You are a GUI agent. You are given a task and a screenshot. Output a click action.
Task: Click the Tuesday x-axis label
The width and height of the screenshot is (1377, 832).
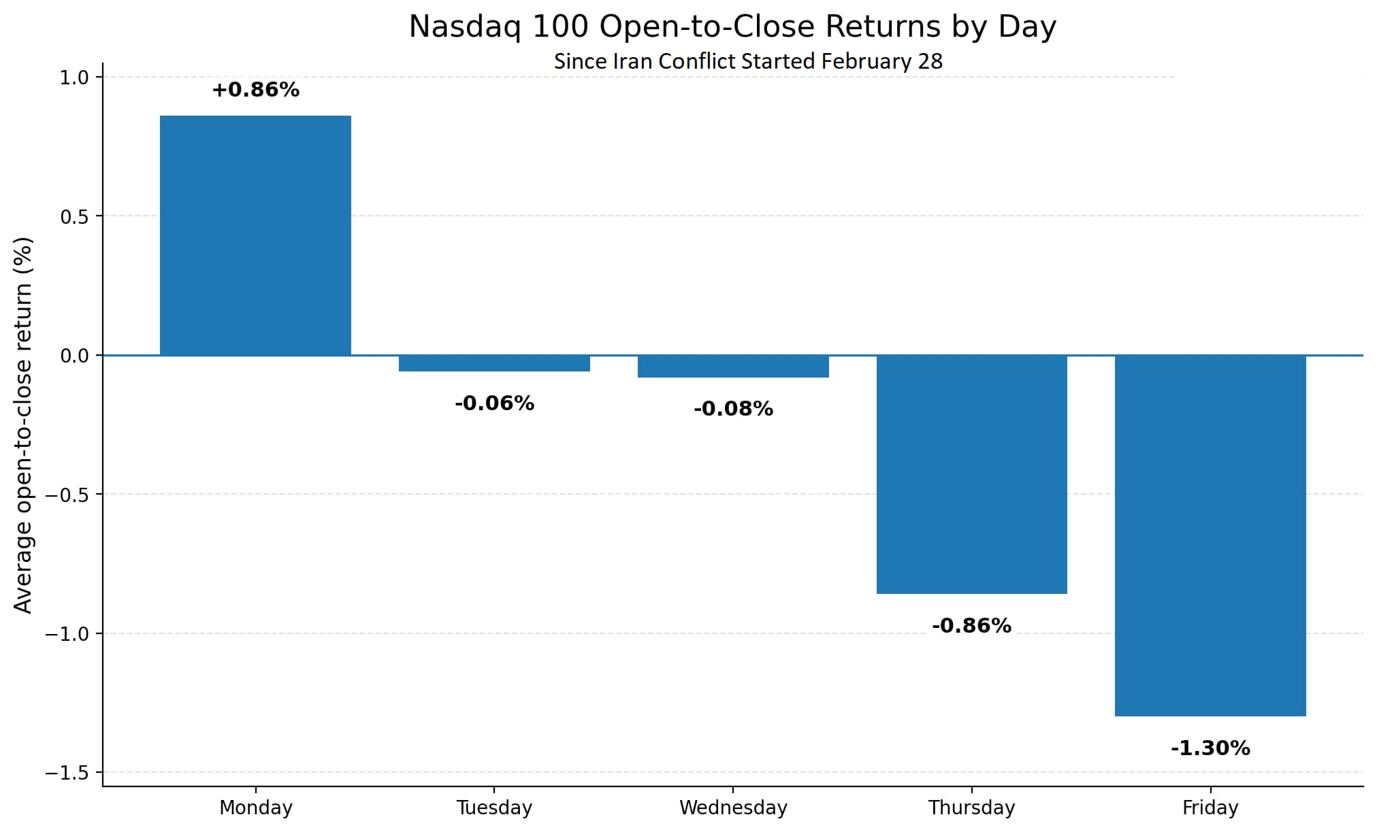[494, 808]
